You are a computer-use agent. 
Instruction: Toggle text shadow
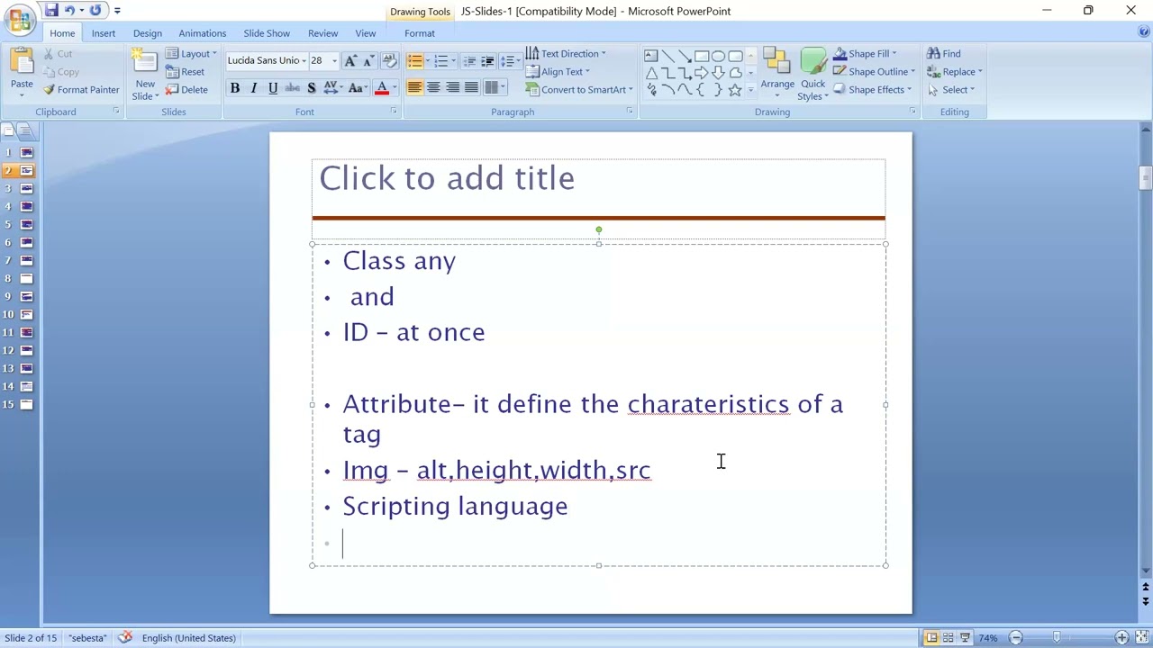click(x=312, y=88)
